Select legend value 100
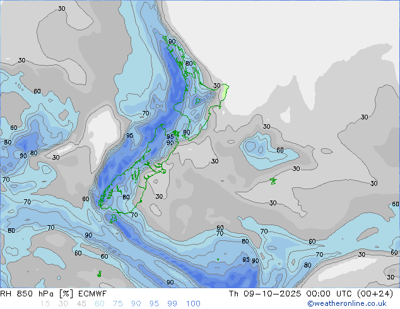 193,304
